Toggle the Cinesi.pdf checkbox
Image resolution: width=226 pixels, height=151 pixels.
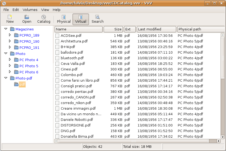pyautogui.click(x=57, y=69)
